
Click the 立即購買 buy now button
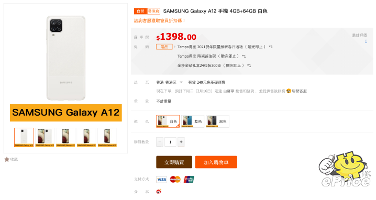(x=174, y=162)
